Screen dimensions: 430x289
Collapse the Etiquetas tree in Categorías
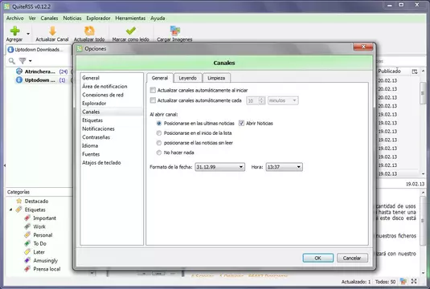point(10,210)
